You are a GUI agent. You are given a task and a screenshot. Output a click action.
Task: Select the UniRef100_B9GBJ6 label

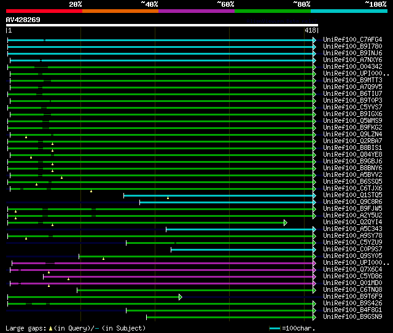pyautogui.click(x=352, y=161)
